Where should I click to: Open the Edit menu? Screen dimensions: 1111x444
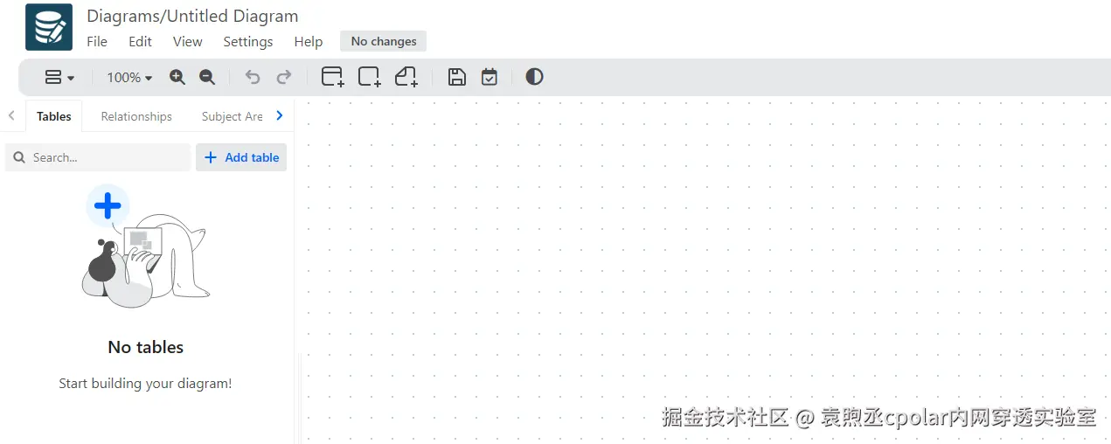(140, 41)
